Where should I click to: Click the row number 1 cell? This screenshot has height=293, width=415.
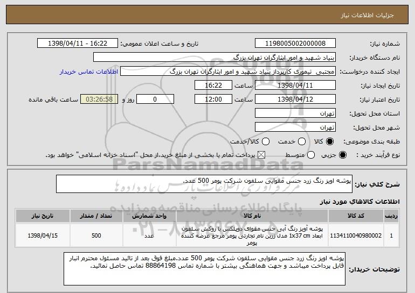(x=391, y=235)
